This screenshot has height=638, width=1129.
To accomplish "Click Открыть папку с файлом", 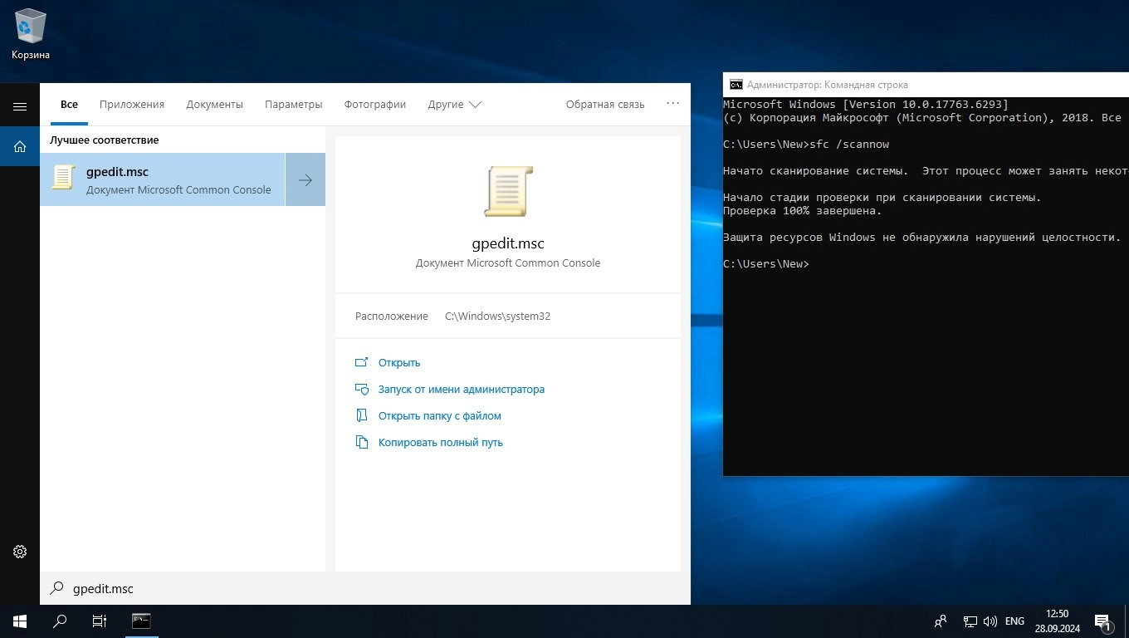I will (x=439, y=415).
